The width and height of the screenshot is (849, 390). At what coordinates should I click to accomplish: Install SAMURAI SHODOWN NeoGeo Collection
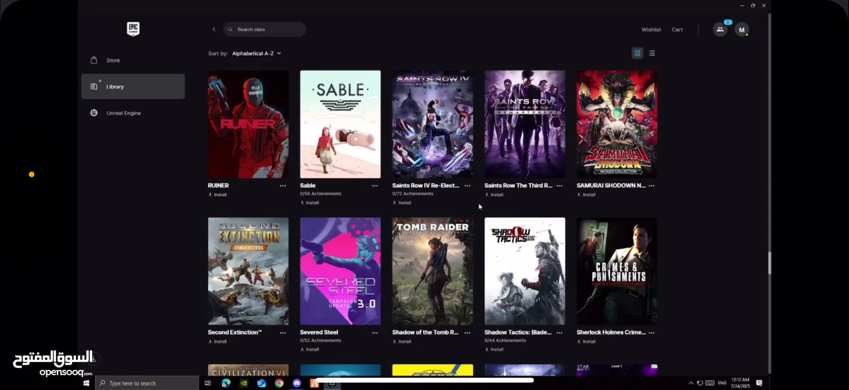click(x=587, y=195)
